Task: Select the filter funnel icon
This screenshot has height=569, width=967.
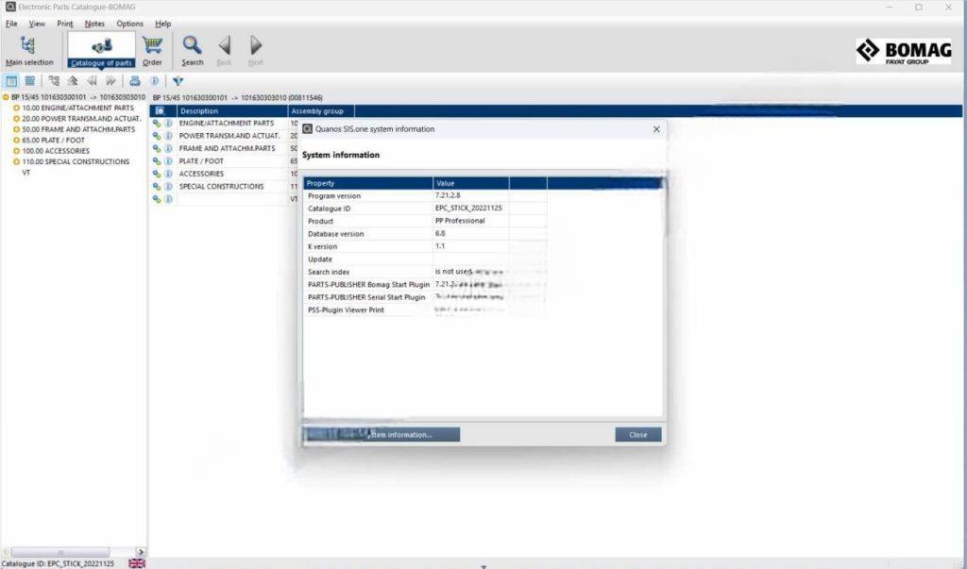Action: click(178, 81)
